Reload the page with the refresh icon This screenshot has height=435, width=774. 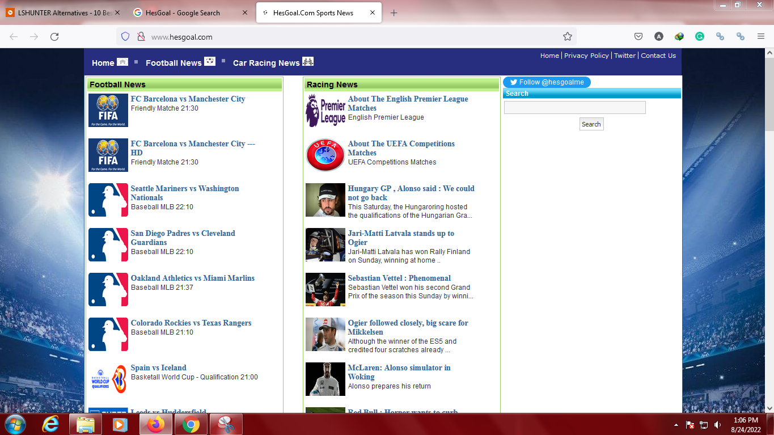[x=54, y=36]
